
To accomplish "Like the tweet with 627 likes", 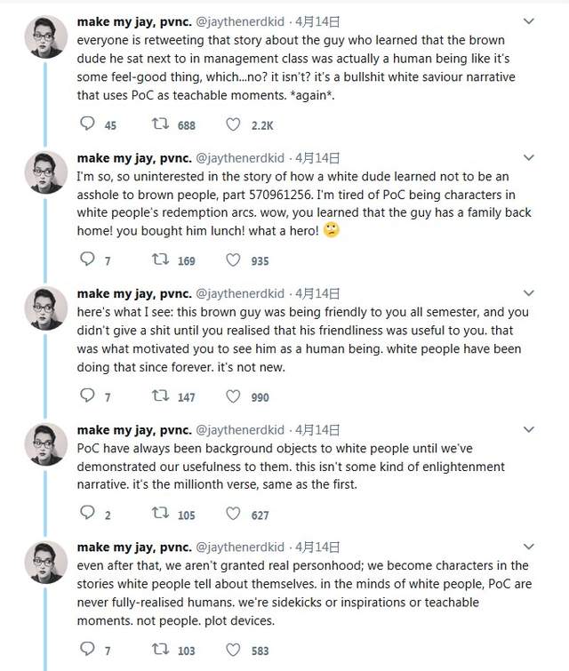I will [x=234, y=514].
